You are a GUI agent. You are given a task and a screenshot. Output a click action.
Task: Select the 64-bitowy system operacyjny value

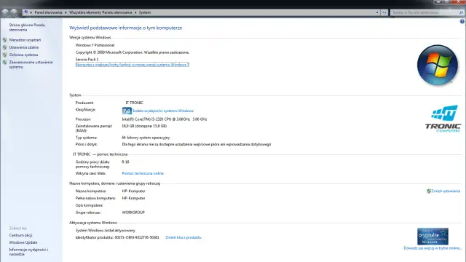pos(146,138)
